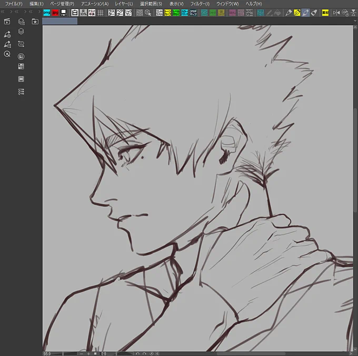This screenshot has height=356, width=358.
Task: Open the film strip timeline icon
Action: click(x=21, y=79)
